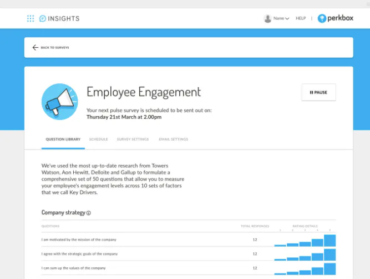Open the Name account dropdown
Image resolution: width=370 pixels, height=279 pixels.
281,18
